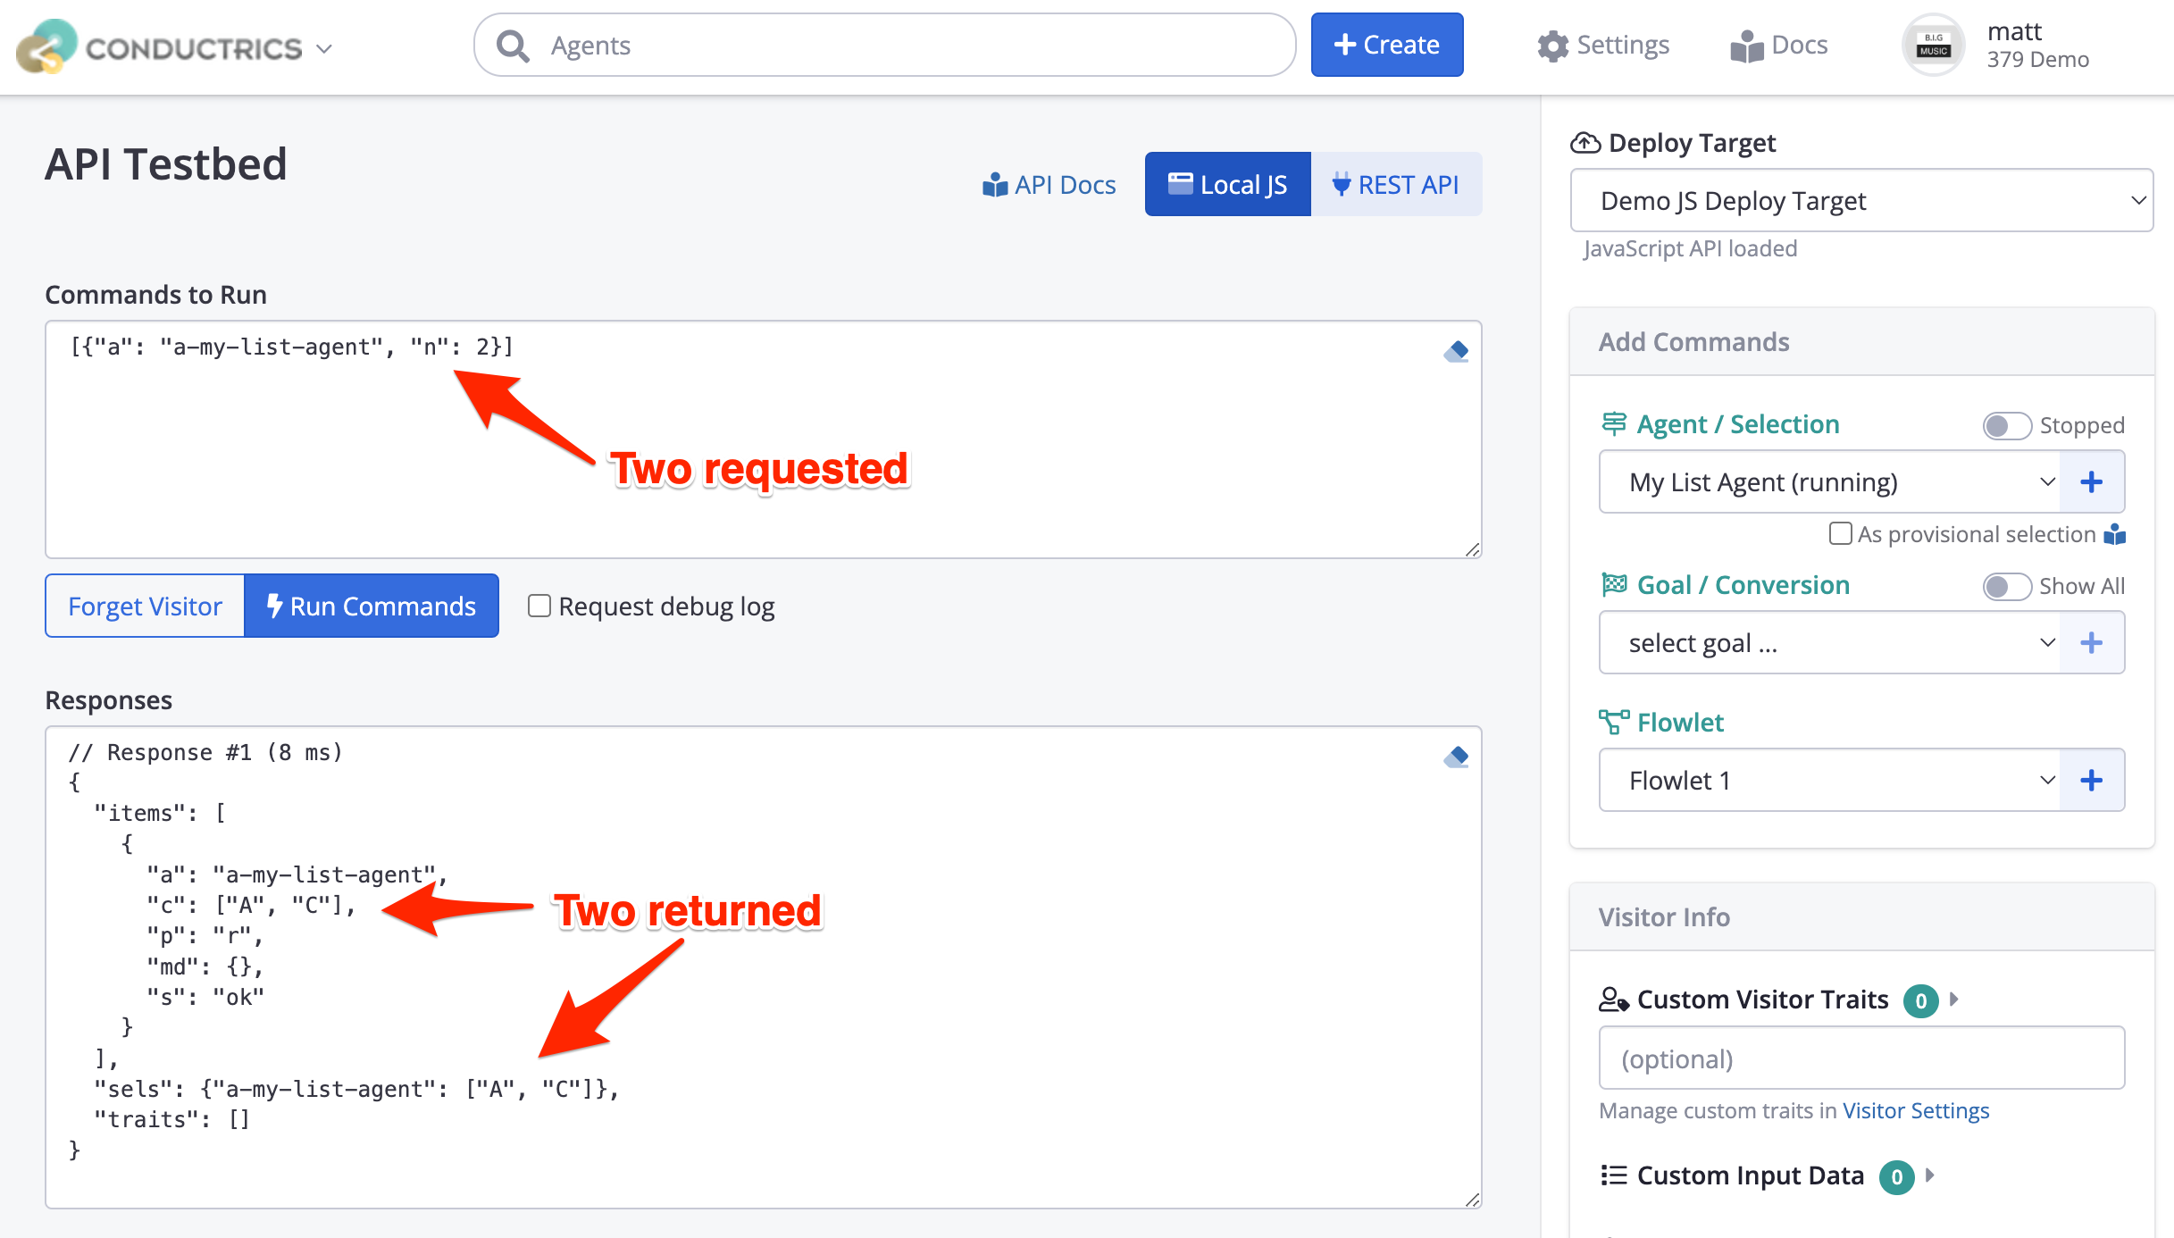Click the eraser icon in Commands to Run
The image size is (2174, 1238).
point(1456,352)
